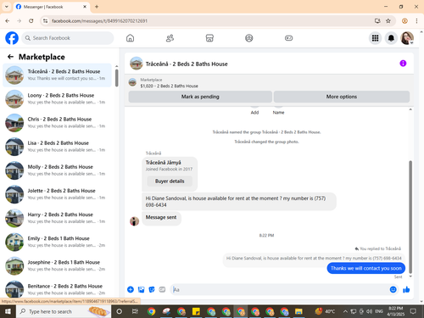This screenshot has height=318, width=424.
Task: Open the Marketplace icon in top navigation
Action: tap(209, 38)
